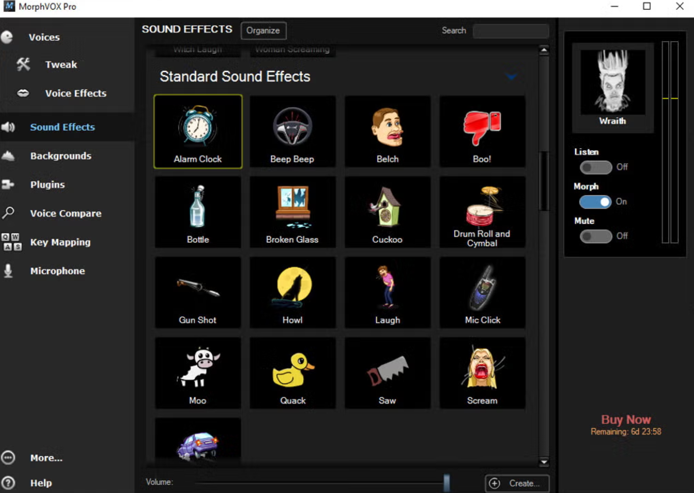This screenshot has width=694, height=493.
Task: Adjust the Volume slider
Action: click(447, 482)
